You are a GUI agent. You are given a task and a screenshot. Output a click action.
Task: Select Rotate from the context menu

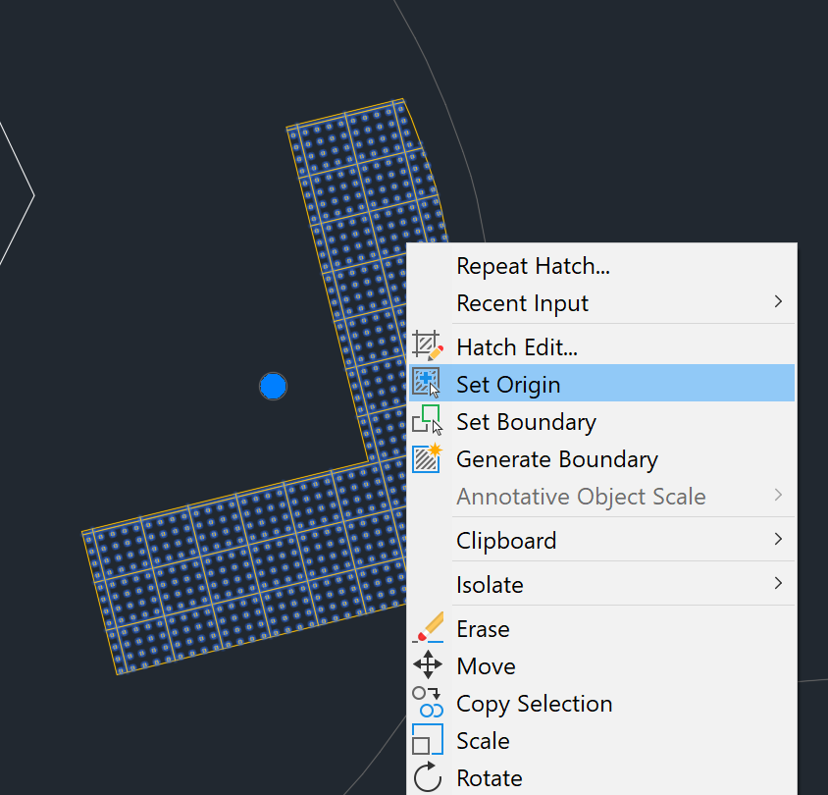pos(602,777)
